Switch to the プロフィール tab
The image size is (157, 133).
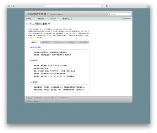pos(59,42)
